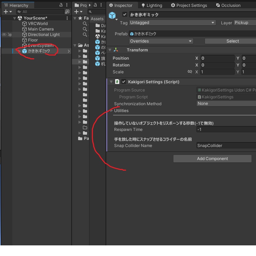This screenshot has width=256, height=256.
Task: Click the Hierarchy panel lock icon
Action: coord(61,5)
